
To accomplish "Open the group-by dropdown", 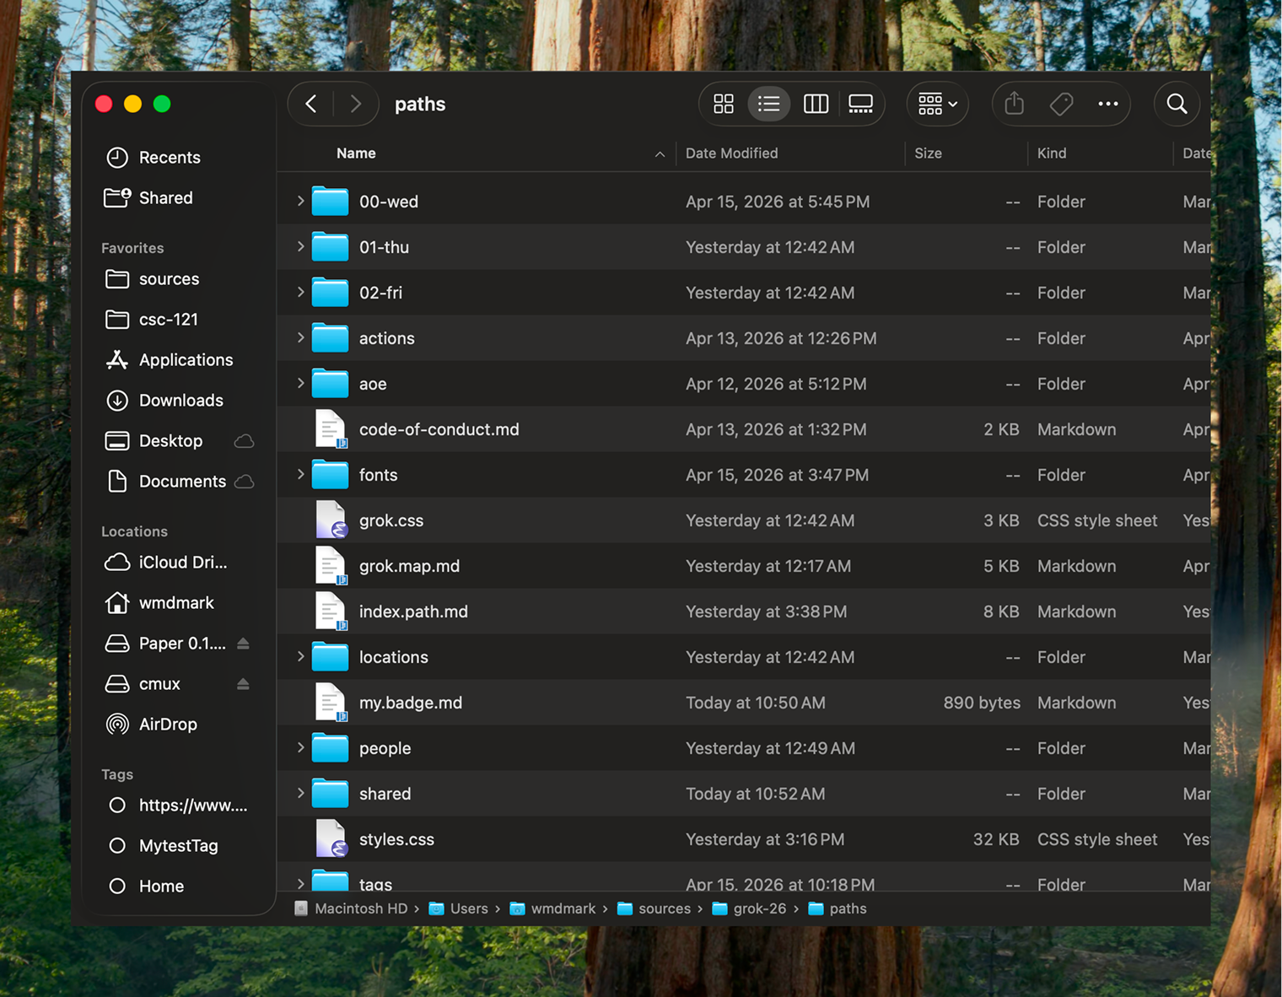I will (937, 104).
